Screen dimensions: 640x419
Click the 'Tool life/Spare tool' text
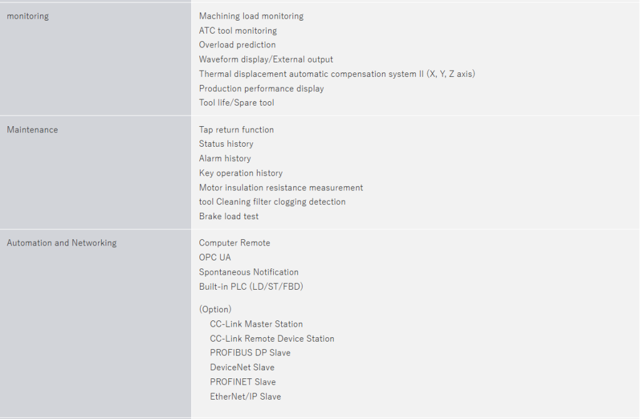pyautogui.click(x=236, y=102)
